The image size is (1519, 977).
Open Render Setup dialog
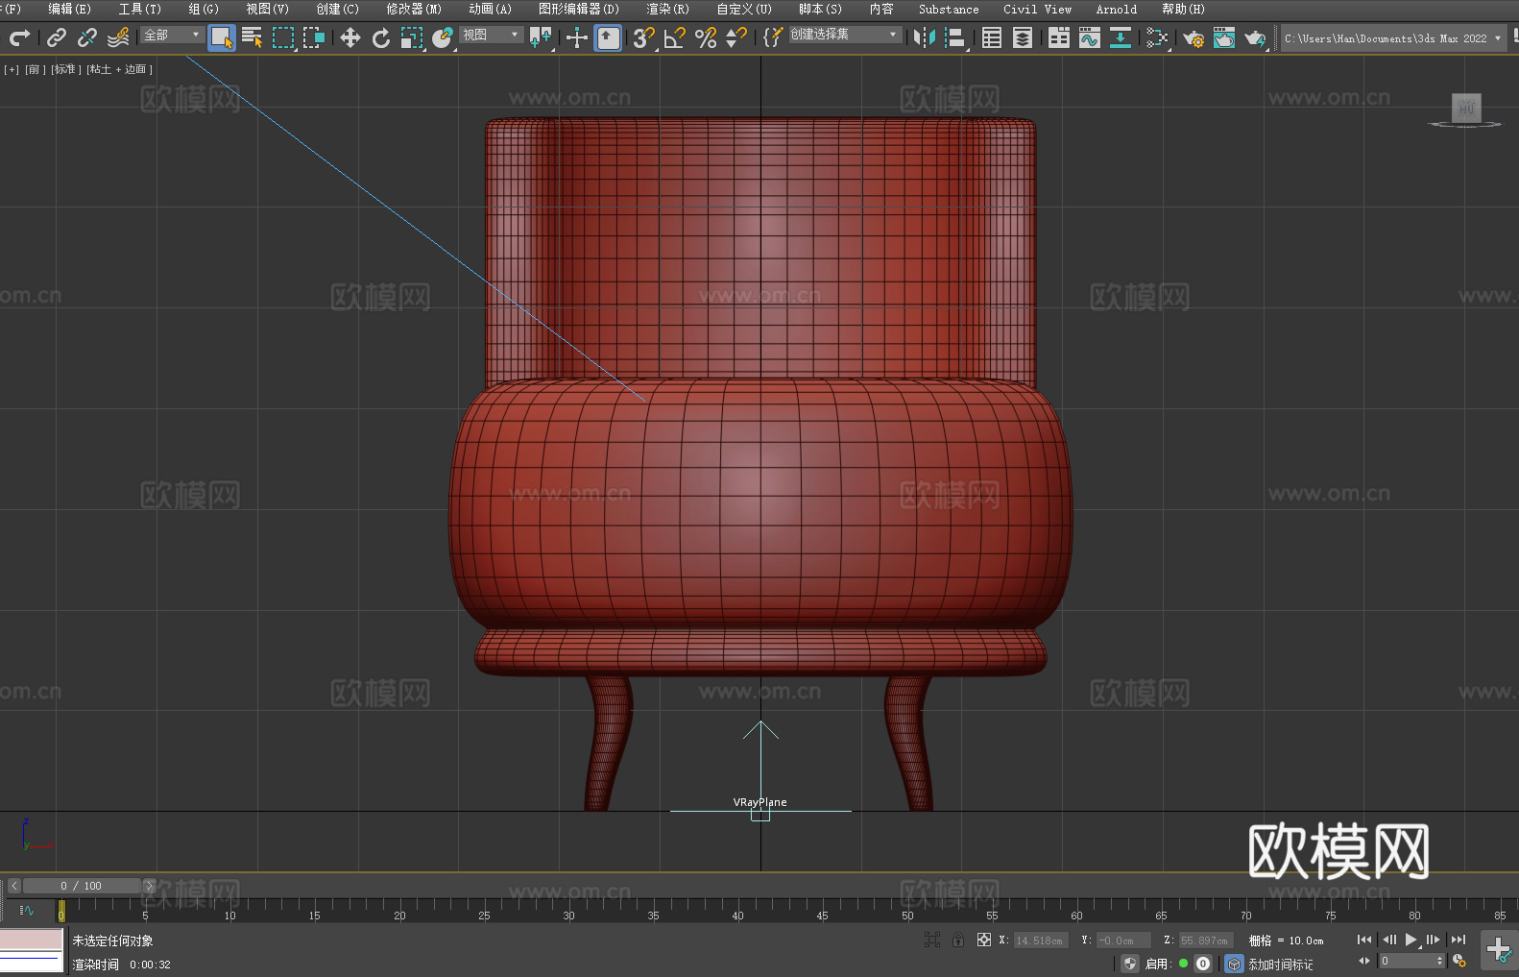1193,37
